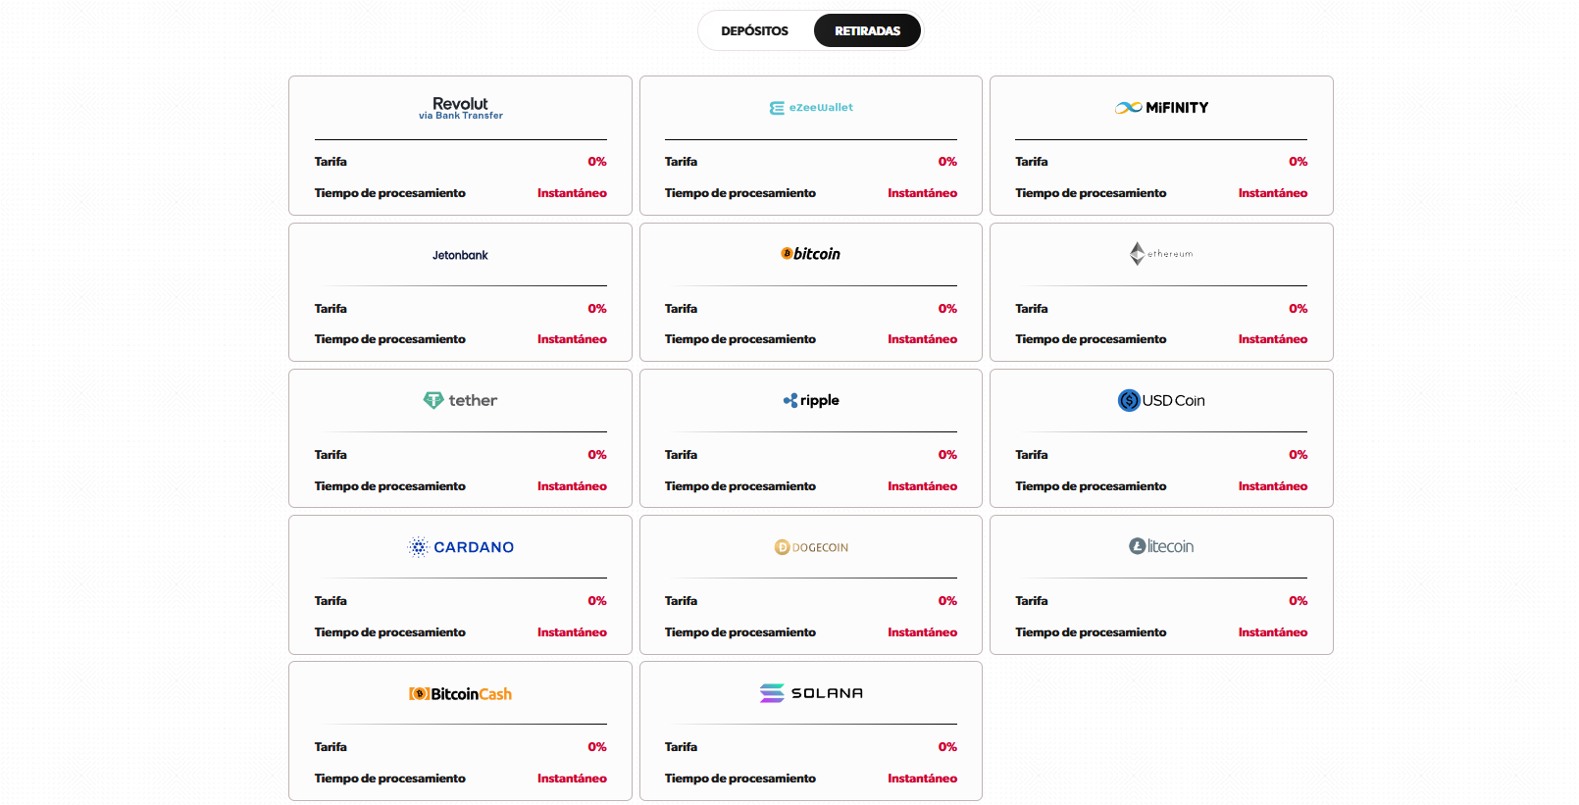Image resolution: width=1579 pixels, height=805 pixels.
Task: Switch to the Depósitos tab
Action: click(x=754, y=31)
